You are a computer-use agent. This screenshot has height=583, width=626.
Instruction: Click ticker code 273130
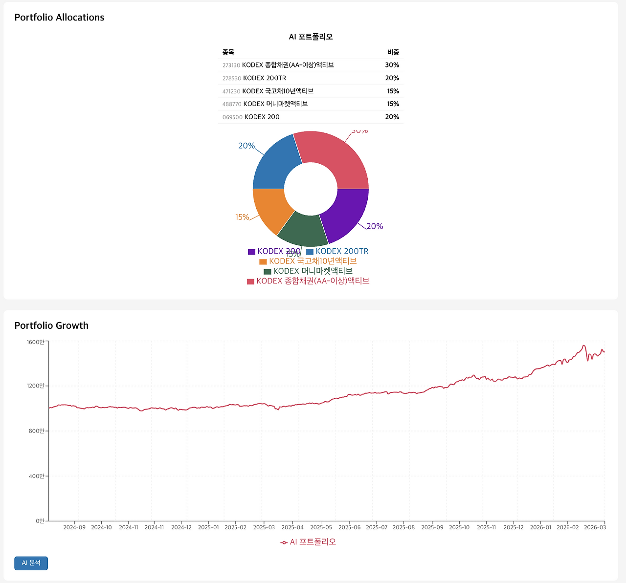click(231, 65)
